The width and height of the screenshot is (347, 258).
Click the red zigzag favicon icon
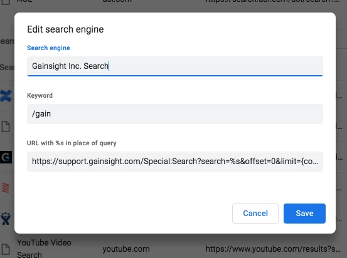point(6,188)
